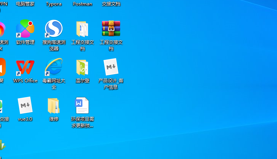Open the 维修 folder
Image resolution: width=277 pixels, height=159 pixels.
click(x=54, y=106)
